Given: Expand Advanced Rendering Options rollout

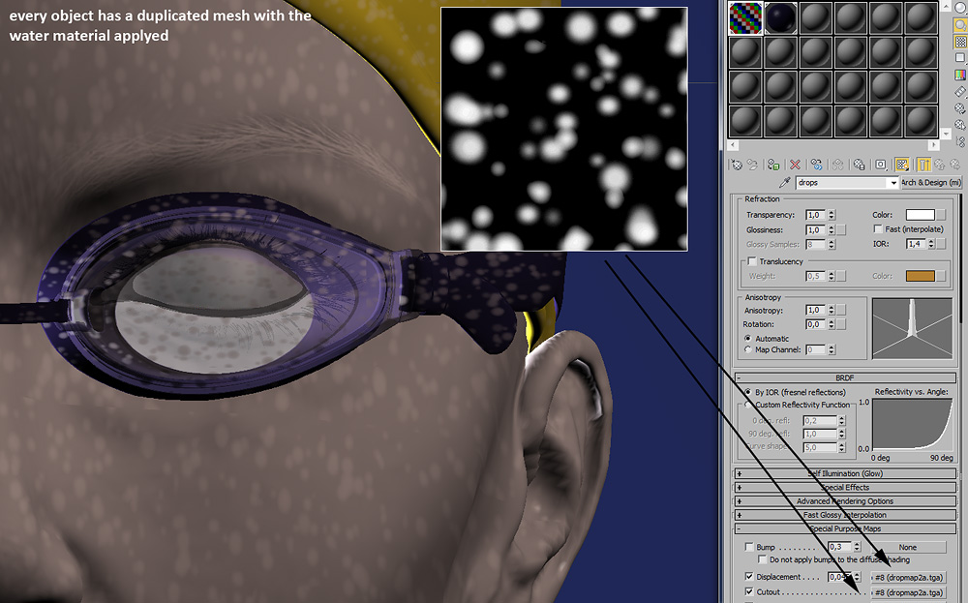Looking at the screenshot, I should coord(845,501).
